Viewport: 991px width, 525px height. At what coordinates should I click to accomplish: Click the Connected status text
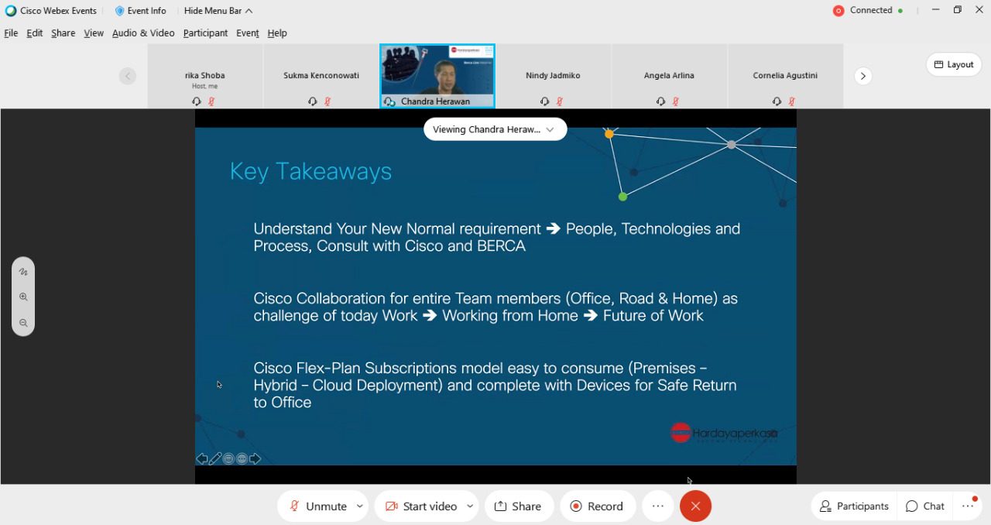tap(871, 11)
